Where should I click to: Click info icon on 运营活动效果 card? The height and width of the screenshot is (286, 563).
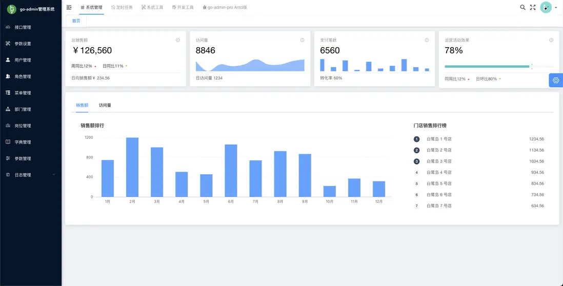551,40
